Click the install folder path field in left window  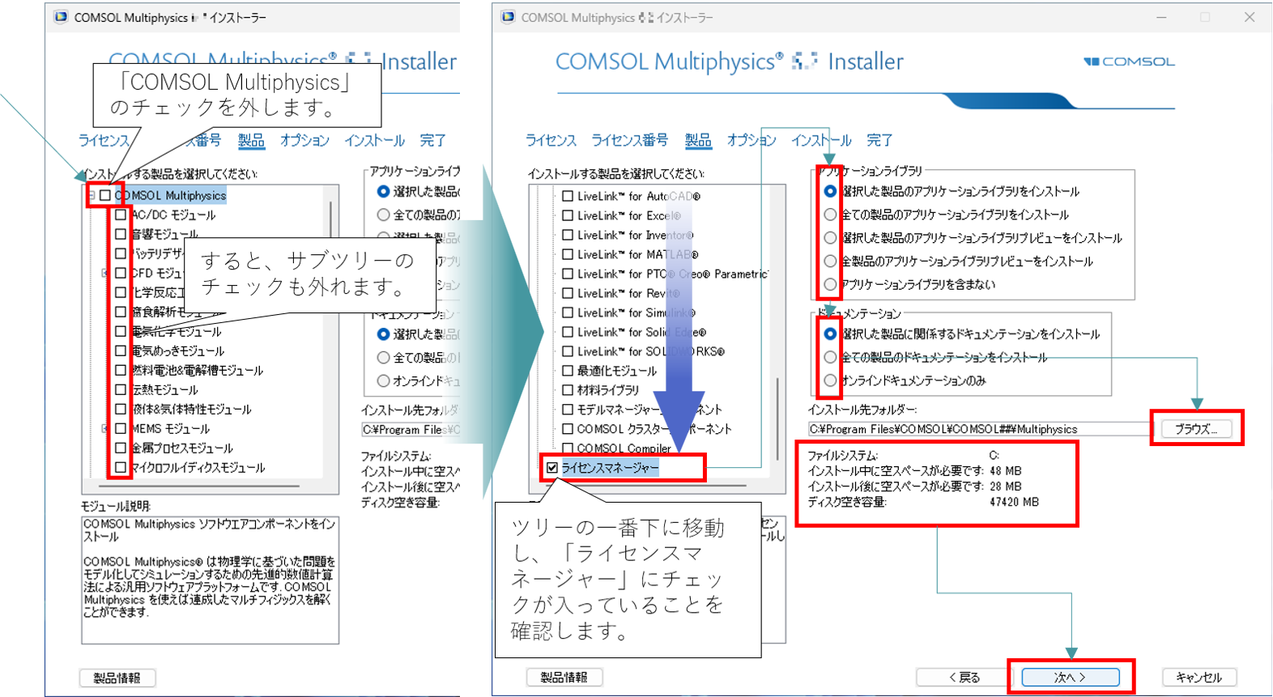[x=411, y=429]
